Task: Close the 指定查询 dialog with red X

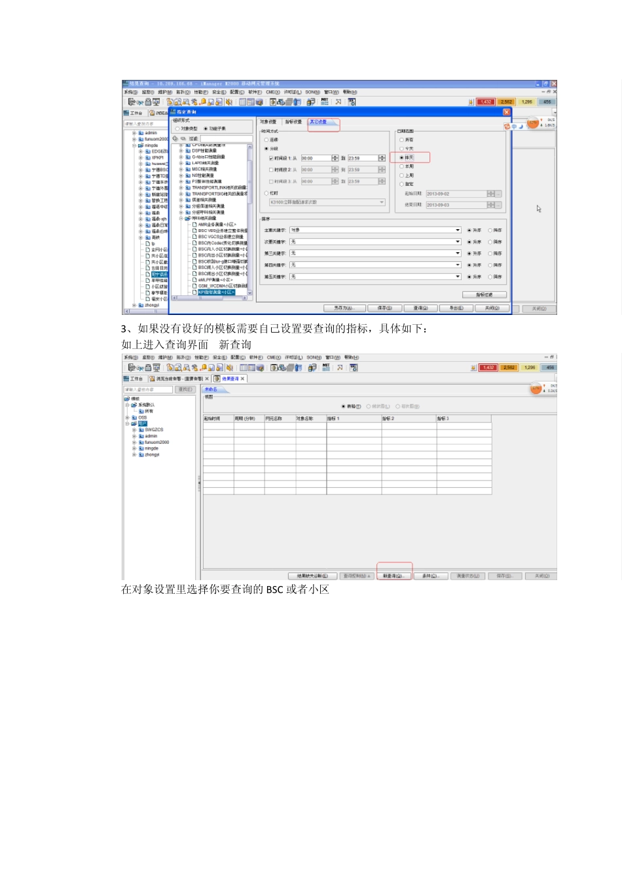Action: tap(506, 112)
